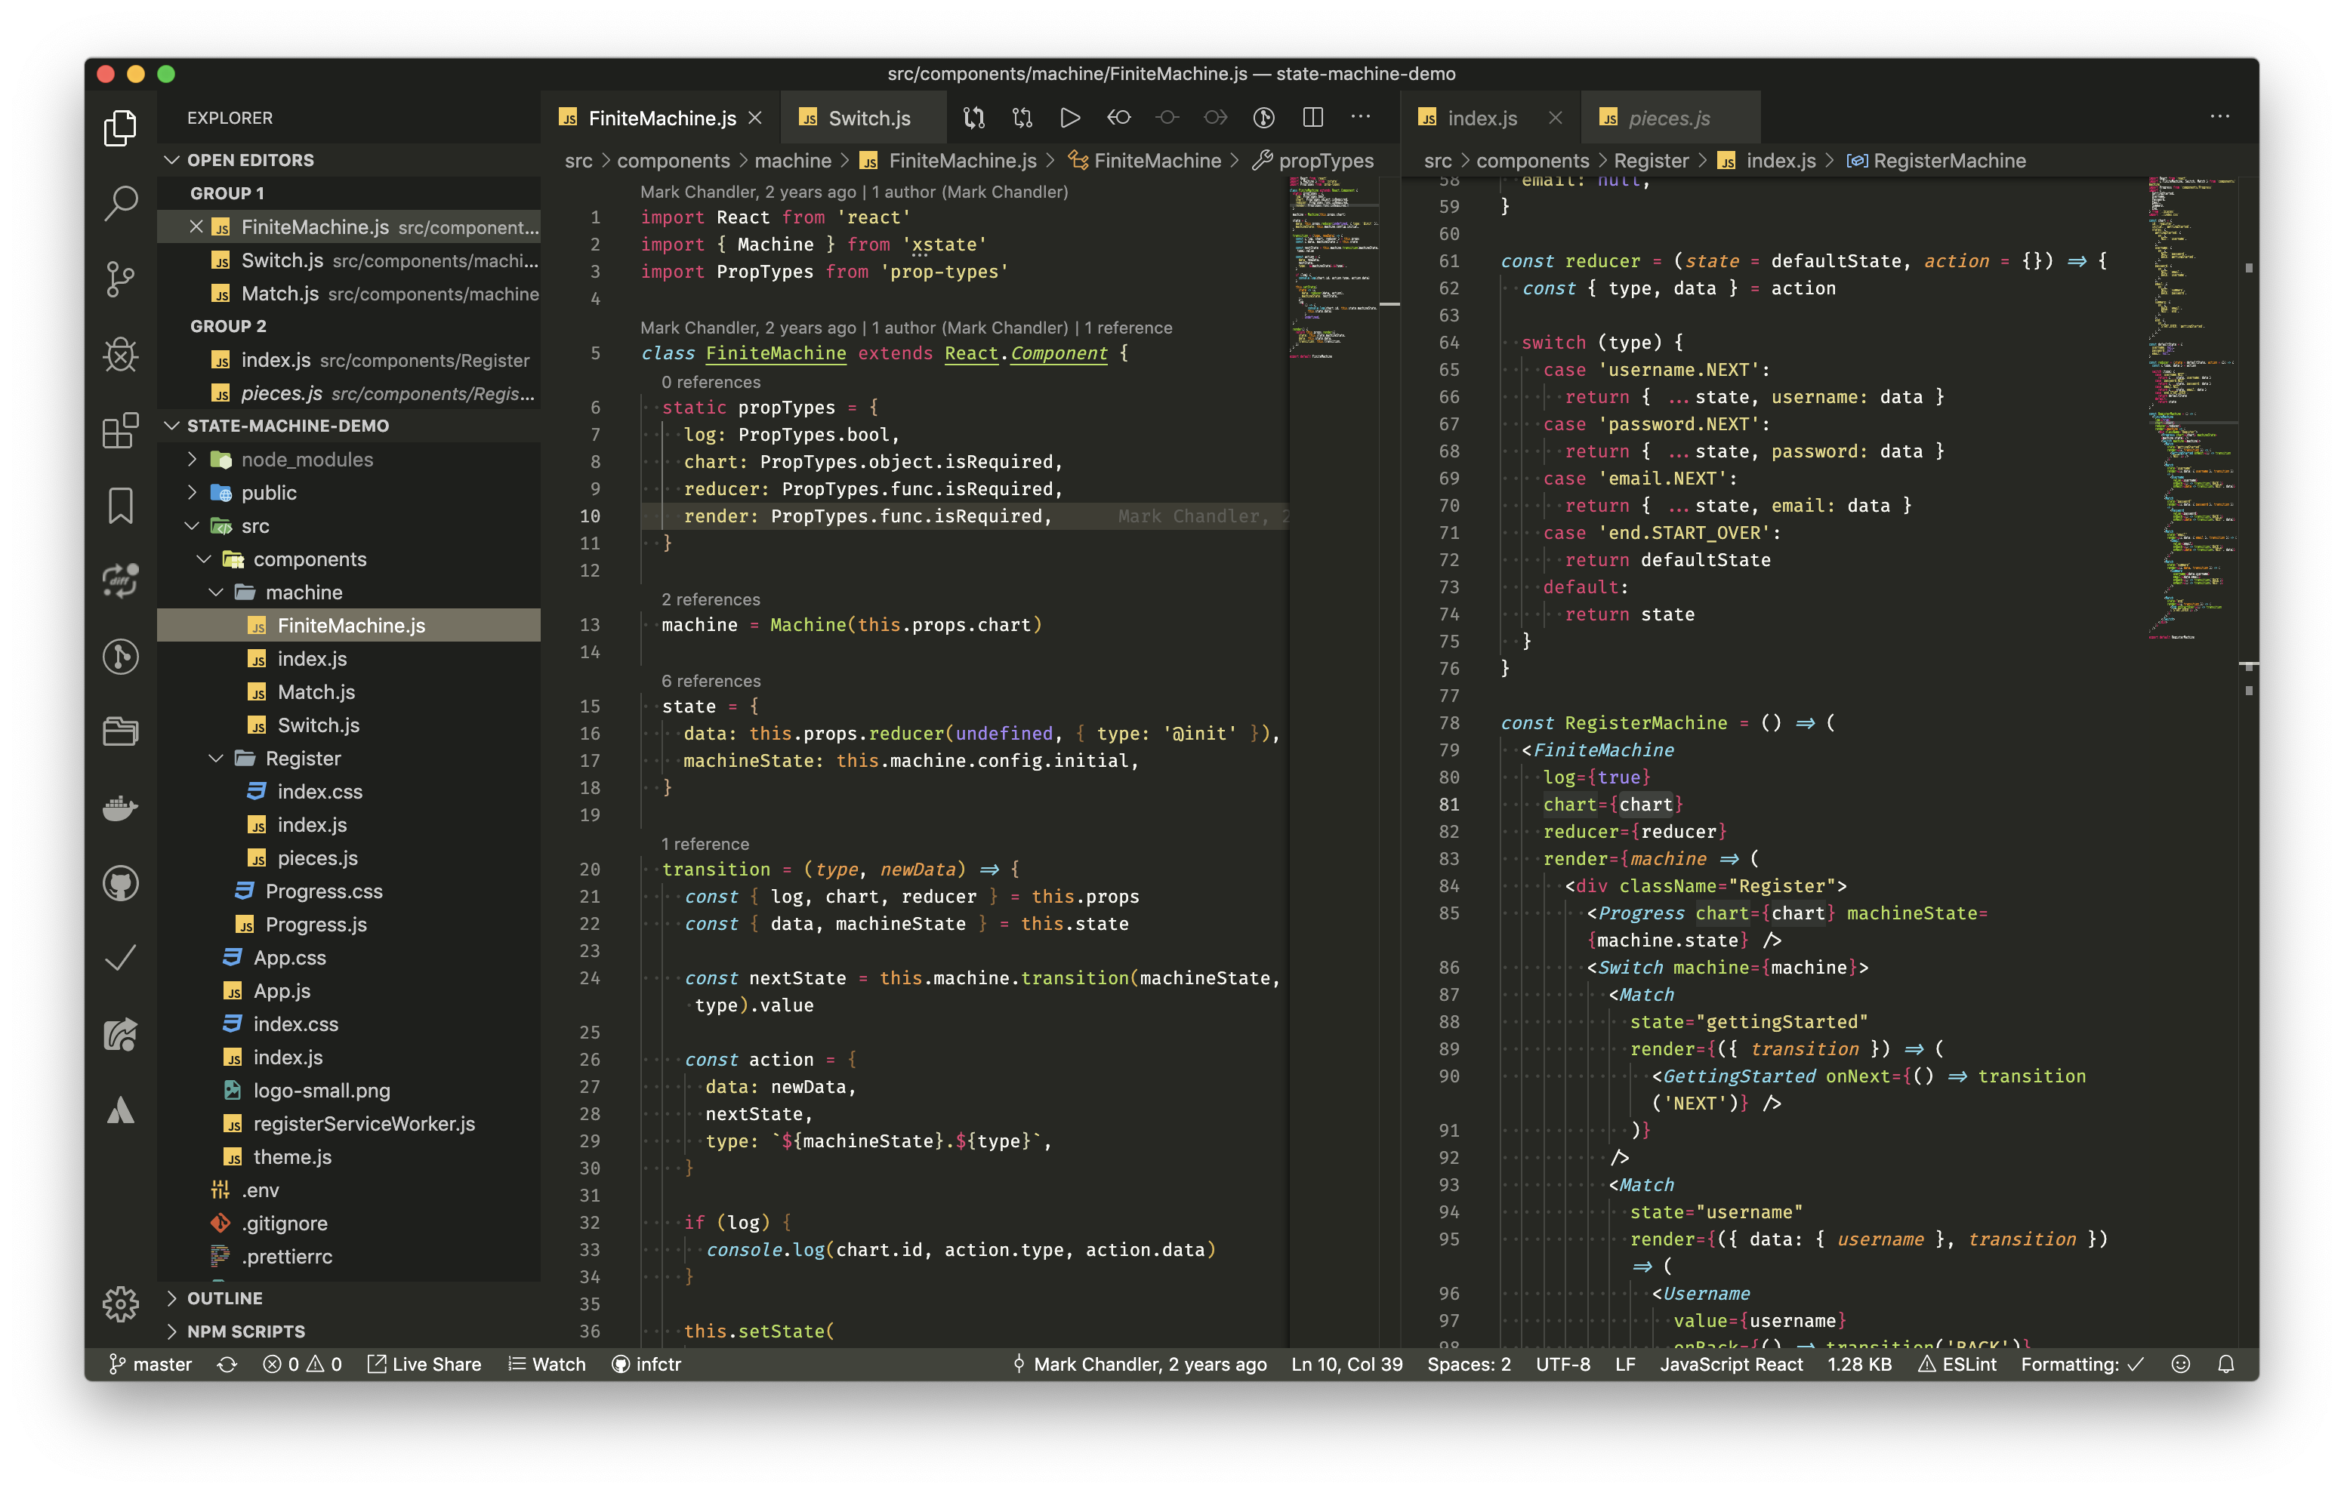This screenshot has width=2344, height=1493.
Task: Open the Search view icon
Action: coord(120,202)
